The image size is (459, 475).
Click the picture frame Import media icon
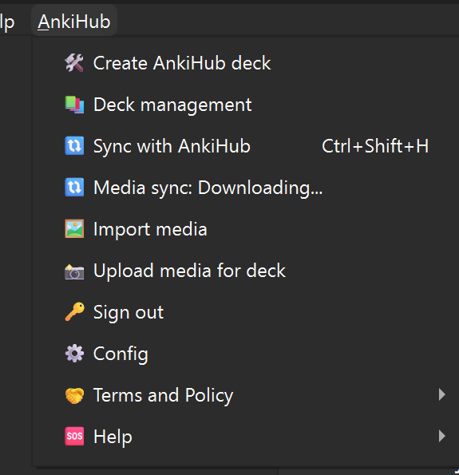tap(74, 228)
